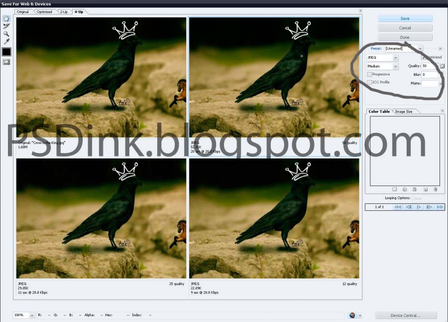The height and width of the screenshot is (322, 448).
Task: Select the 25 quality JPEG preview pane
Action: point(101,218)
